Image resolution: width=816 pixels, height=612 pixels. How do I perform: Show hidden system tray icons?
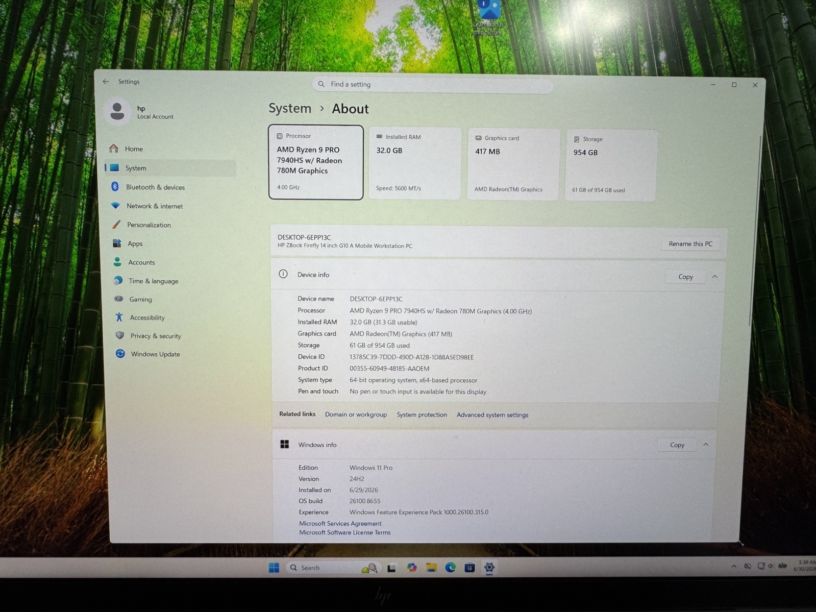tap(734, 566)
